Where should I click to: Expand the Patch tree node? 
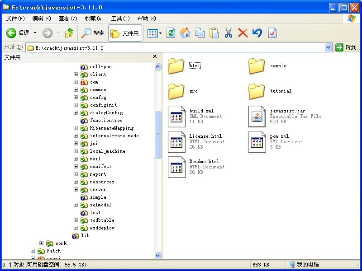33,251
